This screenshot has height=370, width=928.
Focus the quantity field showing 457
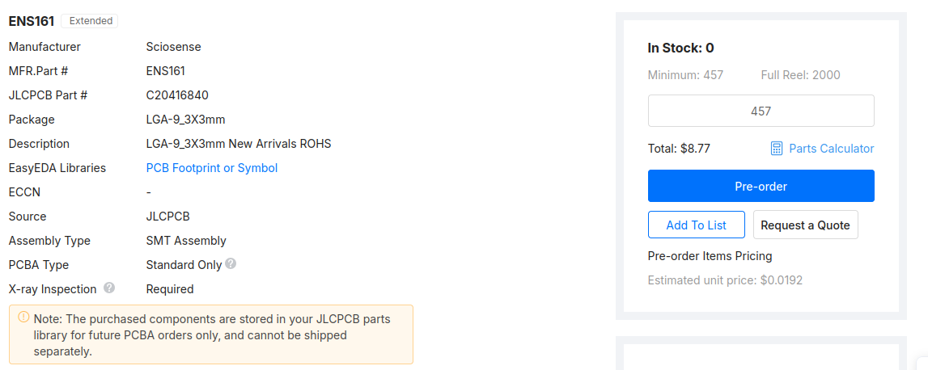click(761, 111)
